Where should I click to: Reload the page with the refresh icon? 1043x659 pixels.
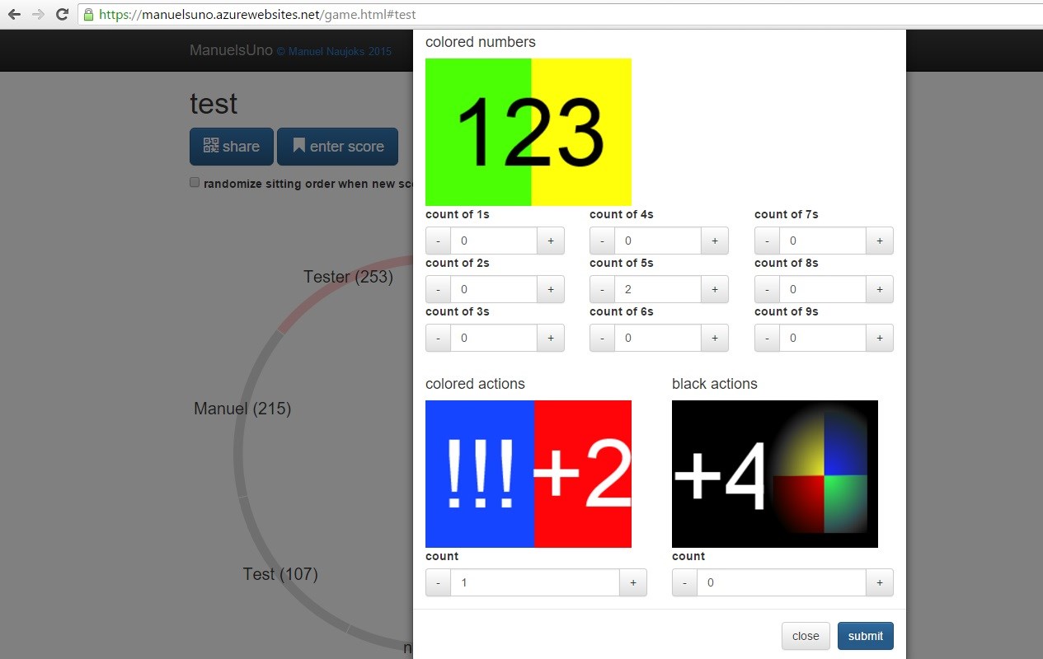62,14
